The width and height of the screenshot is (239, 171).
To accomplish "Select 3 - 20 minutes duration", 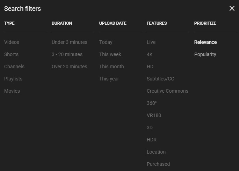I will pyautogui.click(x=67, y=54).
